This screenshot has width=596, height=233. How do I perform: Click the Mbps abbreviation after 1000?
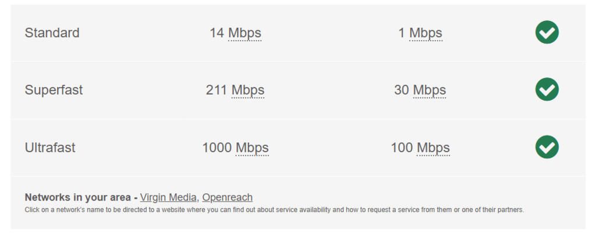point(252,148)
